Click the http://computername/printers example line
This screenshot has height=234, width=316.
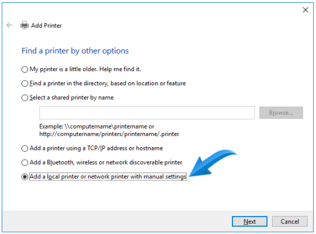(109, 134)
